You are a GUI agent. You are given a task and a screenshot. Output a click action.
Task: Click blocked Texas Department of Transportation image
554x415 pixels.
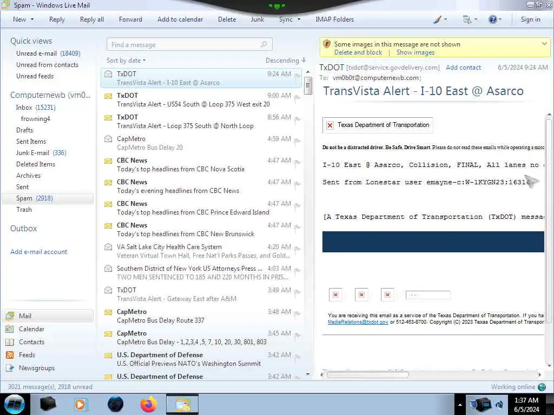(x=377, y=125)
